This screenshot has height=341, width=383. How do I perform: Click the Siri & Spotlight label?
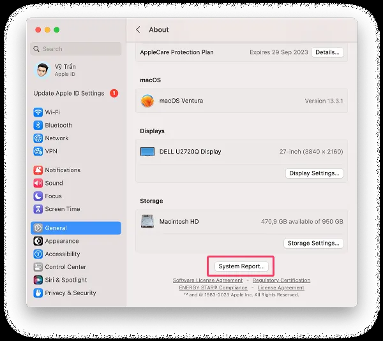click(66, 280)
